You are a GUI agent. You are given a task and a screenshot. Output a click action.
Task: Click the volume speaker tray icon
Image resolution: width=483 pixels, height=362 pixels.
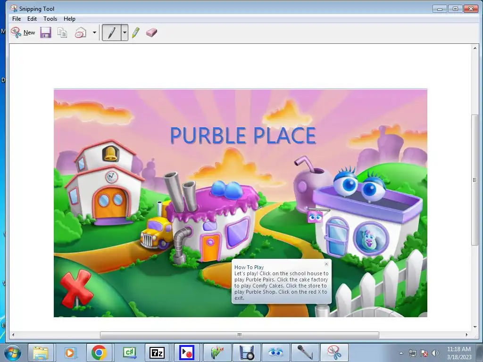(435, 353)
